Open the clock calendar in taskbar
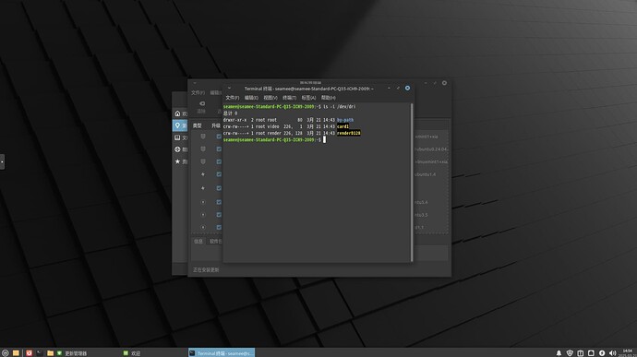This screenshot has width=637, height=357. click(x=628, y=353)
